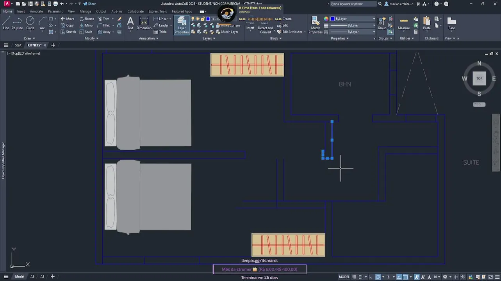The height and width of the screenshot is (281, 501).
Task: Open the lineweight ByLayer dropdown
Action: click(x=353, y=25)
